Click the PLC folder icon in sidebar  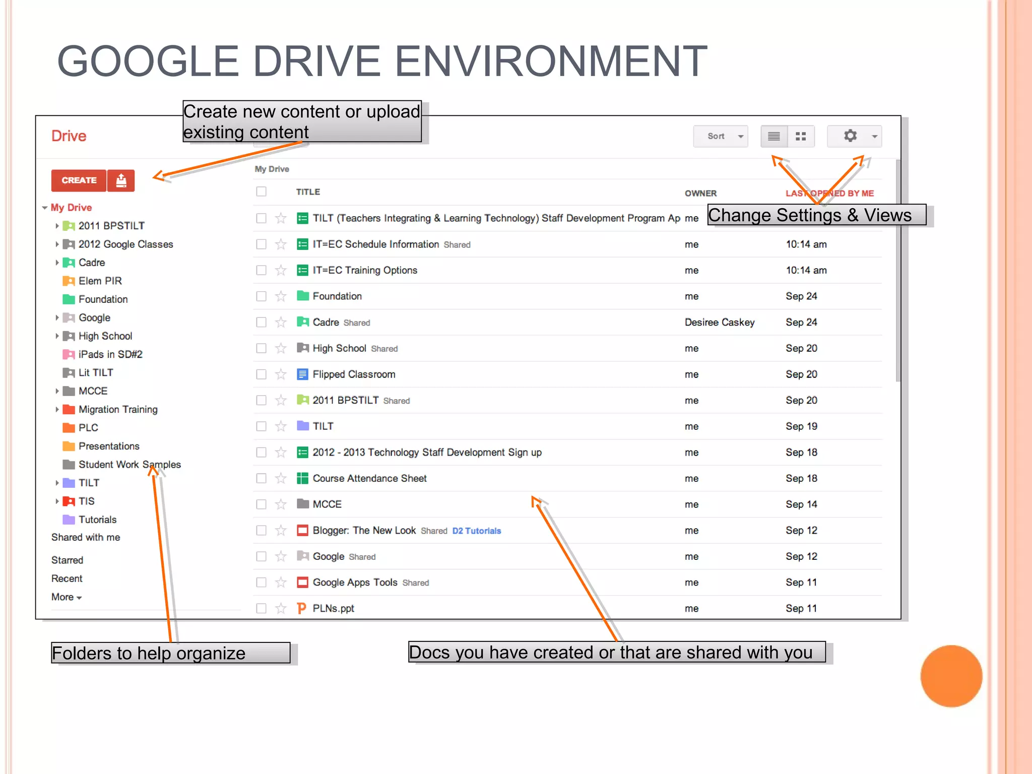pos(69,428)
